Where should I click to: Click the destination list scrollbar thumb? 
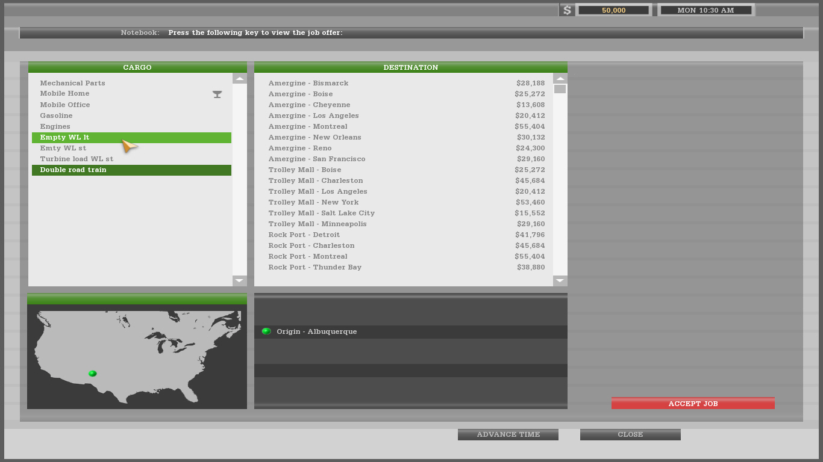560,89
